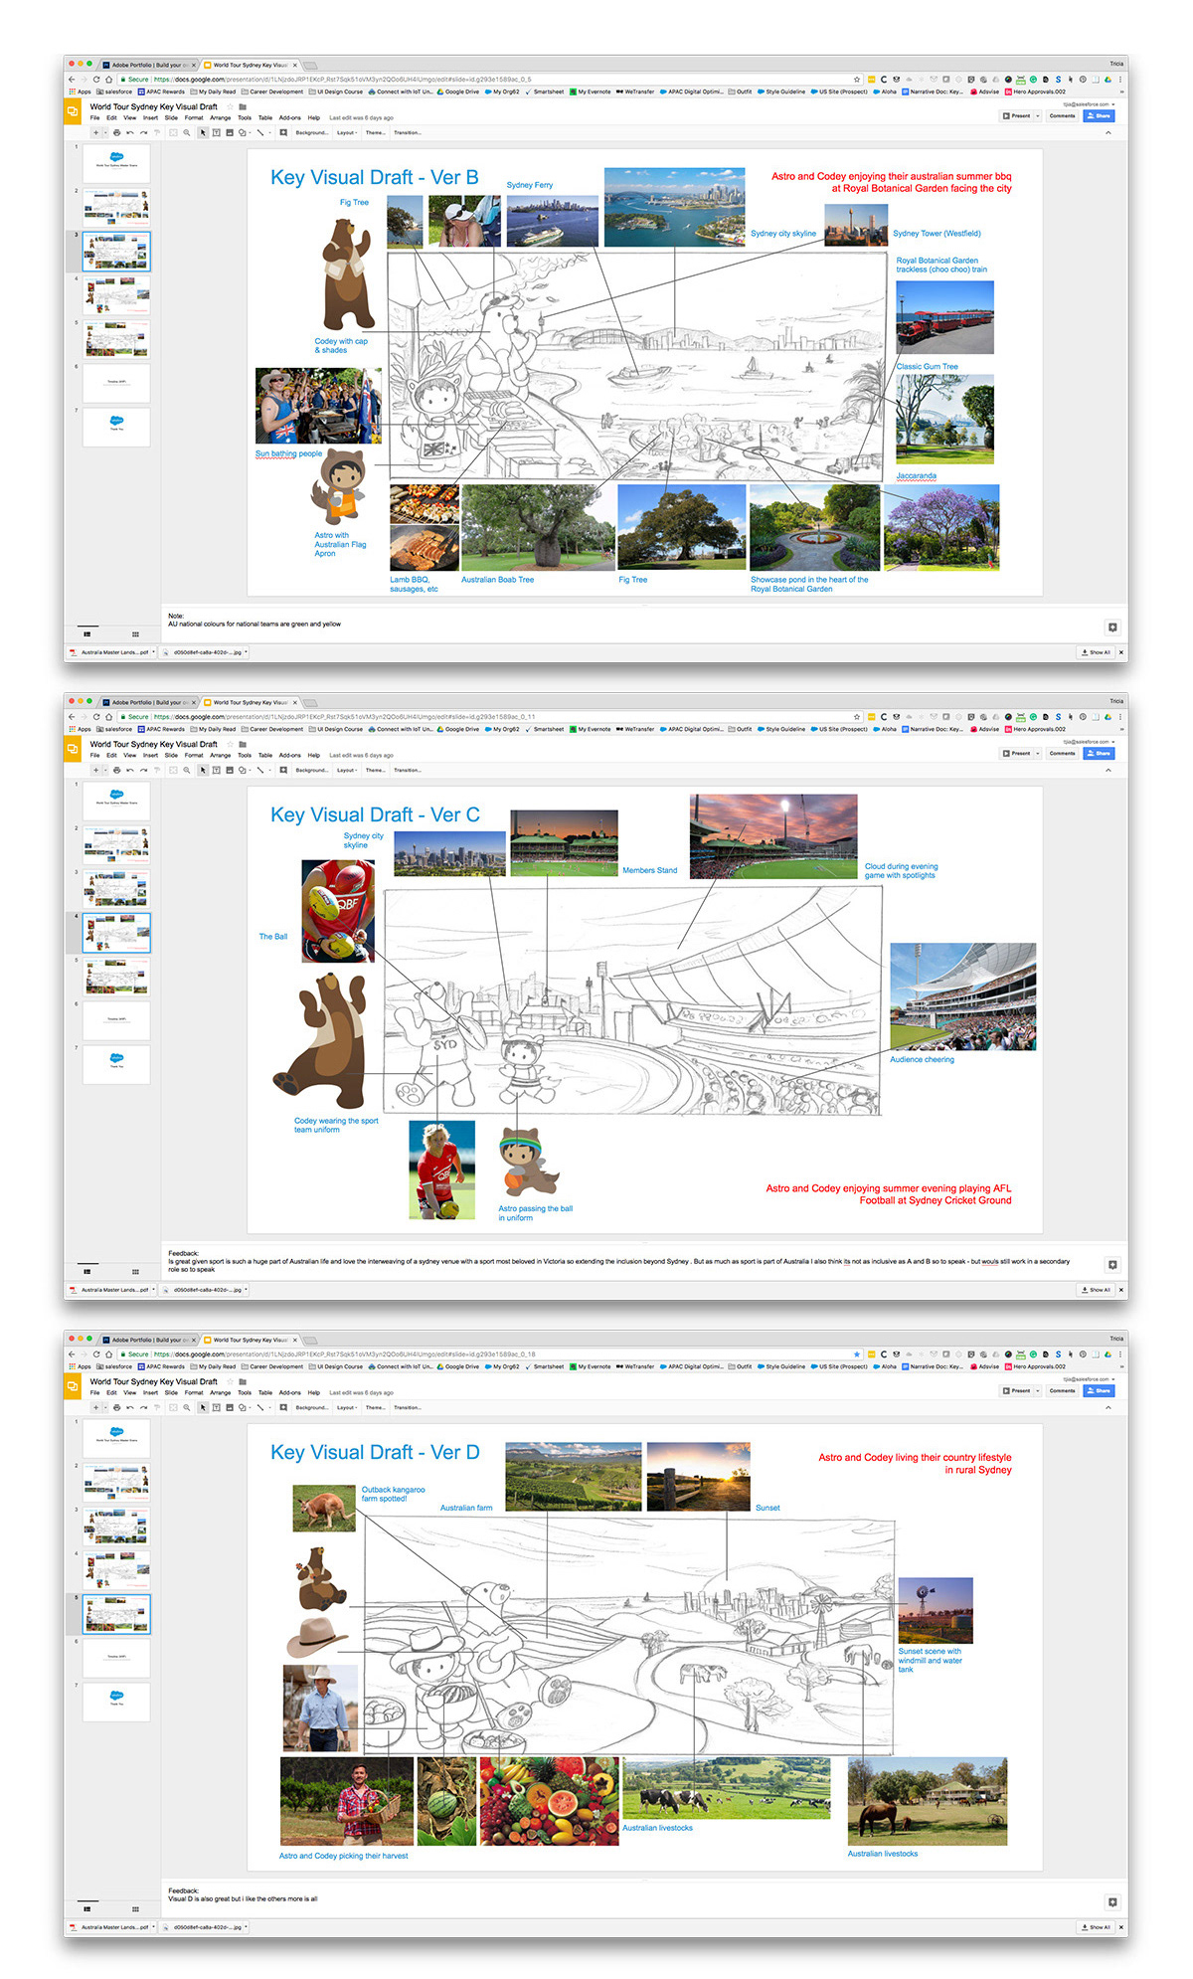Click the Explore icon beside Ver D feedback notes
1193x1979 pixels.
[1112, 1901]
